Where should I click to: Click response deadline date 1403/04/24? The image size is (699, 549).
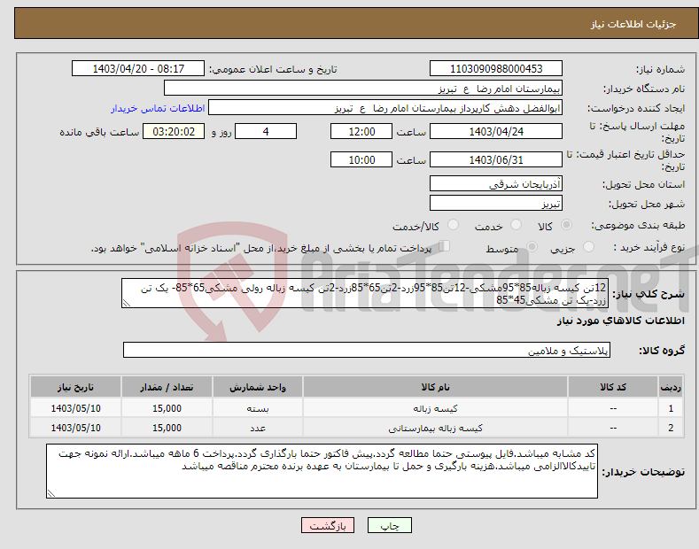[x=496, y=131]
